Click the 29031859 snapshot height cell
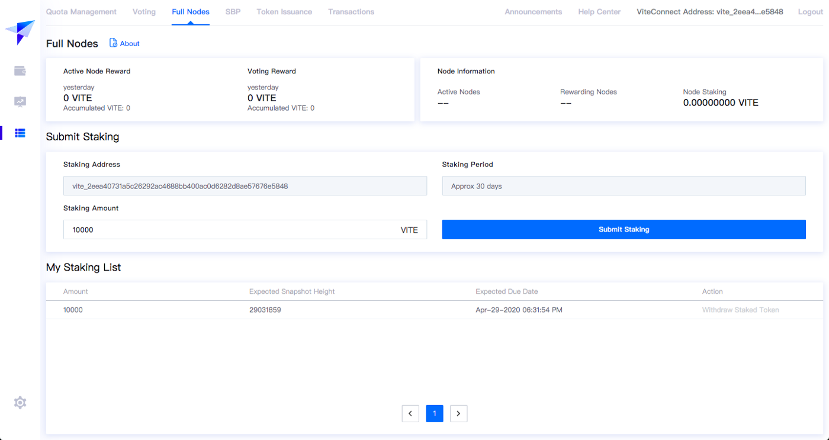 (265, 310)
